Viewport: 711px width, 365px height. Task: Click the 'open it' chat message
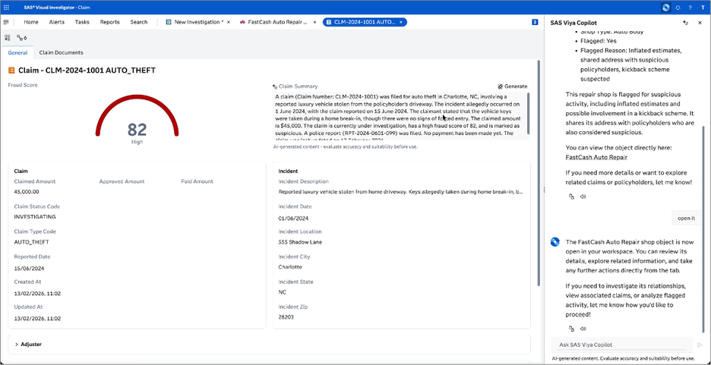click(686, 219)
